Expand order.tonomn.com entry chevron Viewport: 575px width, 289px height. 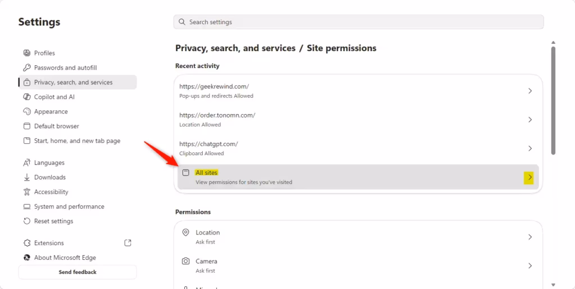[x=530, y=120]
